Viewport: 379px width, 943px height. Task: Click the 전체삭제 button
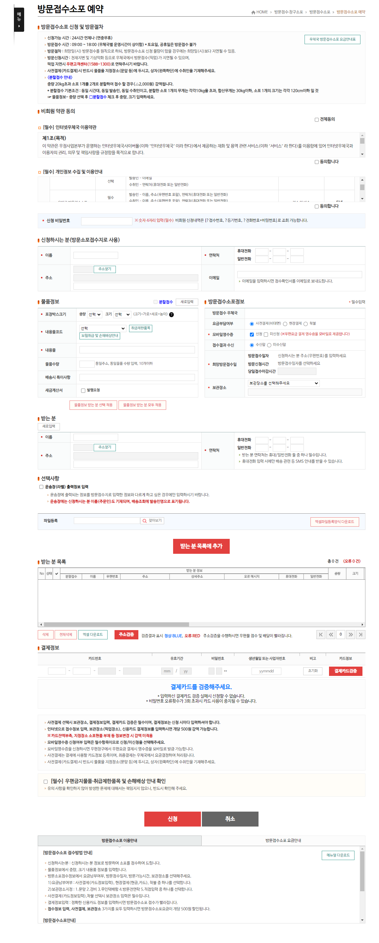point(66,634)
